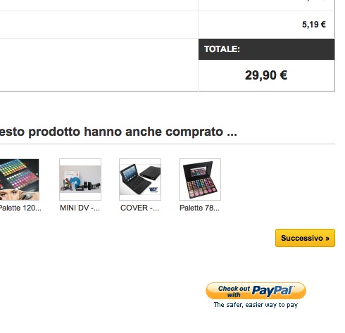Image resolution: width=345 pixels, height=333 pixels.
Task: Click the empty cell beside 29,90 € total
Action: pyautogui.click(x=99, y=65)
